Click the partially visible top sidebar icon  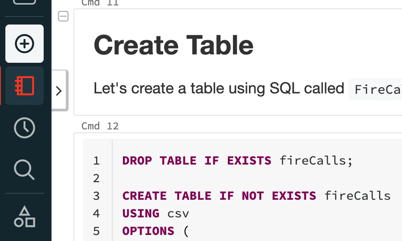coord(24,2)
